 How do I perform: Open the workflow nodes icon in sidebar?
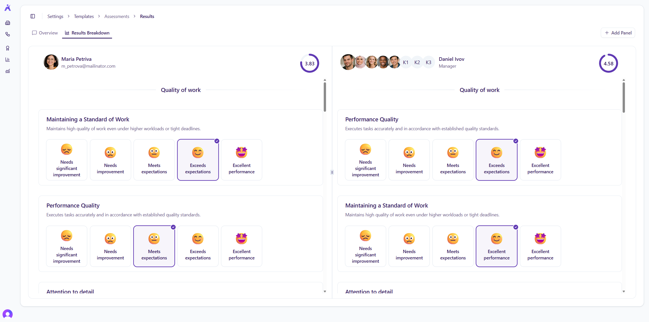tap(8, 34)
